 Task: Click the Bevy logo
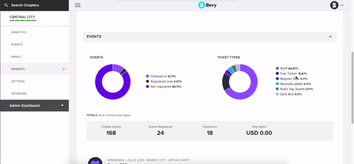207,5
